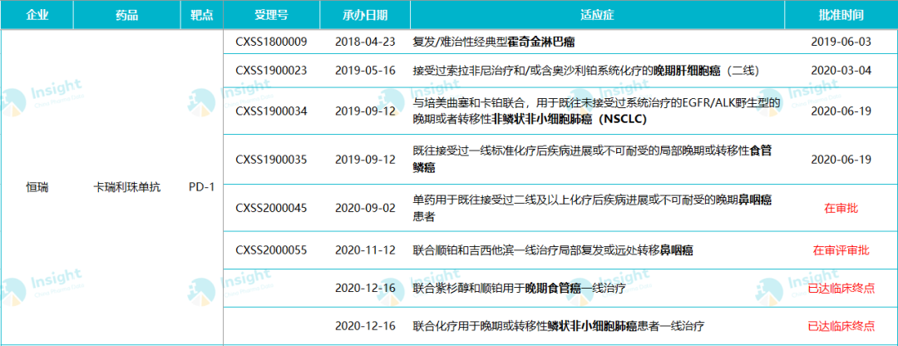898x346 pixels.
Task: Click the 联合顺铂和吉西他滨 indication text
Action: 553,250
